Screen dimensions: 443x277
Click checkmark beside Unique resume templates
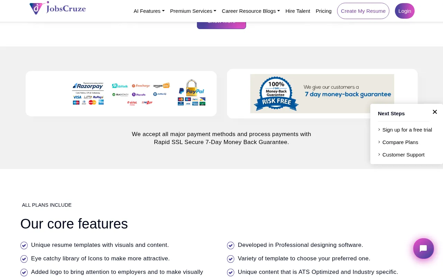24,245
